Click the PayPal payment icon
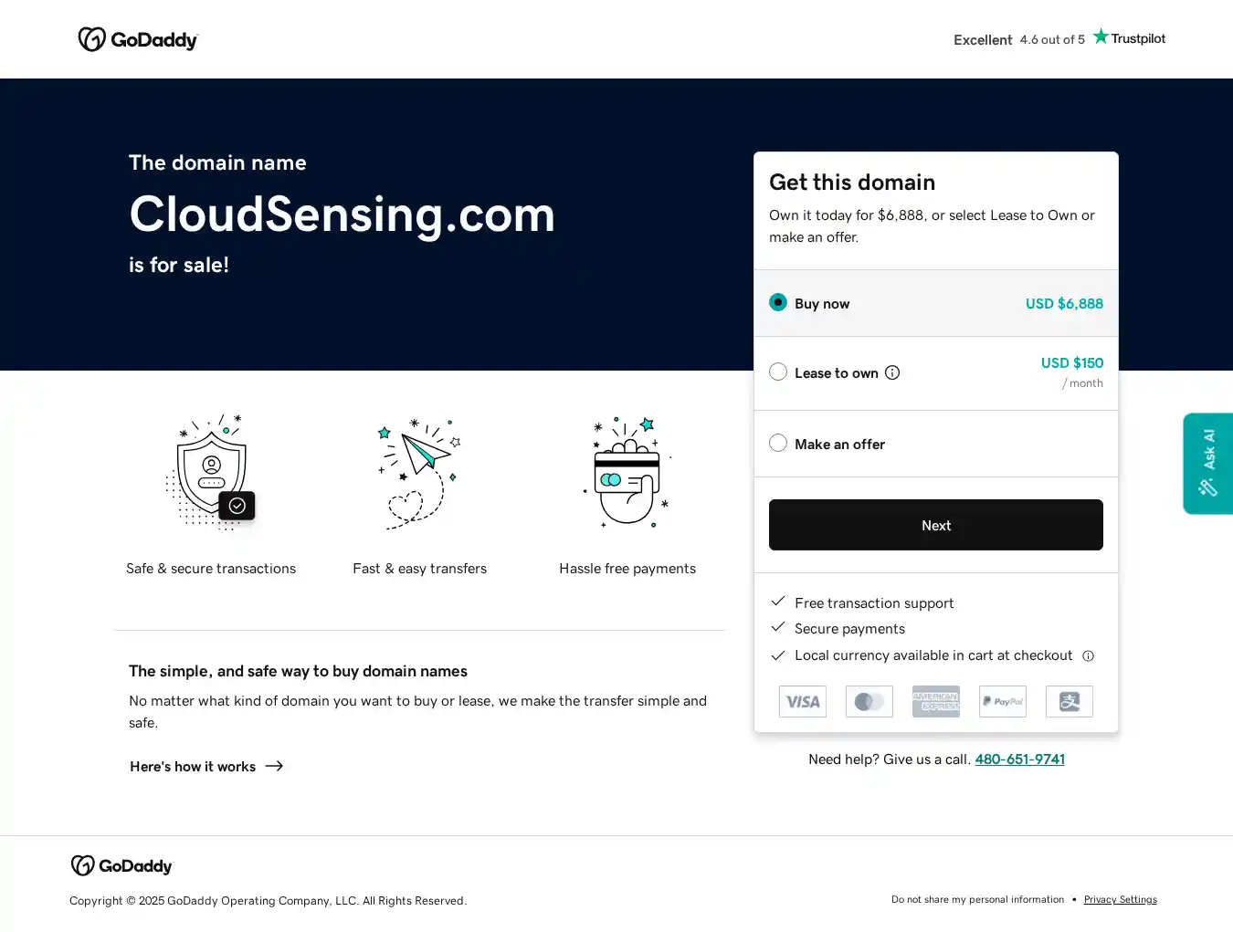 coord(1002,702)
